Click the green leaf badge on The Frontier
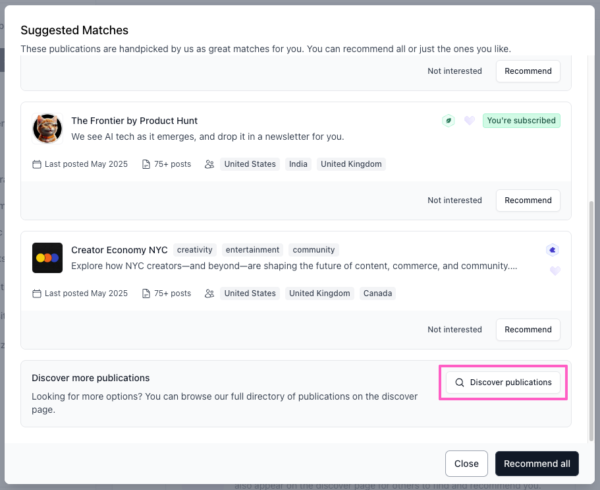Image resolution: width=600 pixels, height=490 pixels. (x=449, y=121)
